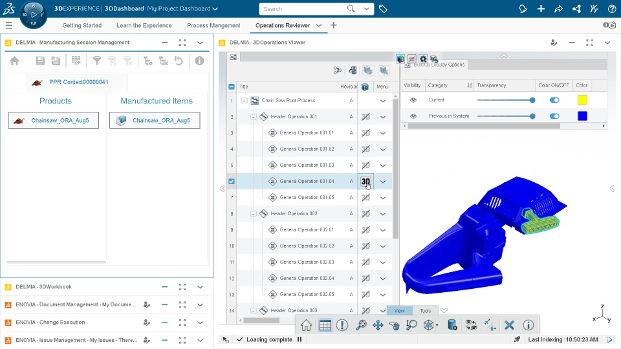Click the Chainsaw_ORA_Aug5 button under Products
This screenshot has width=621, height=349.
tap(54, 120)
